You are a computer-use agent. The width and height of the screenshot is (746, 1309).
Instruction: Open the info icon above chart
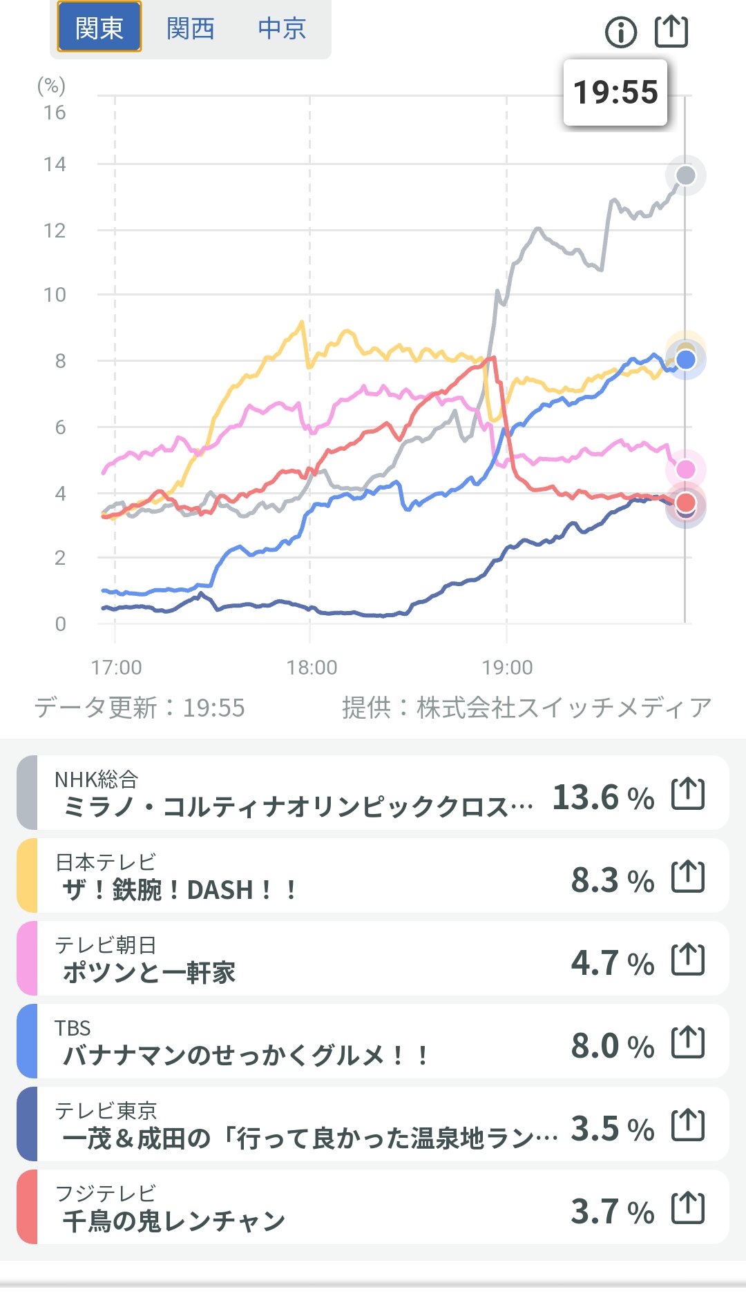pos(620,32)
